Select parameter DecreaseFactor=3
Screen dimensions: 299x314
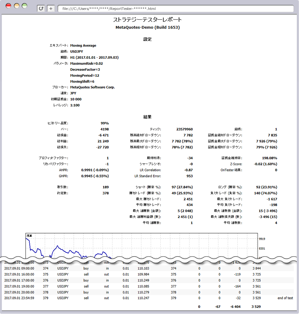pyautogui.click(x=85, y=70)
